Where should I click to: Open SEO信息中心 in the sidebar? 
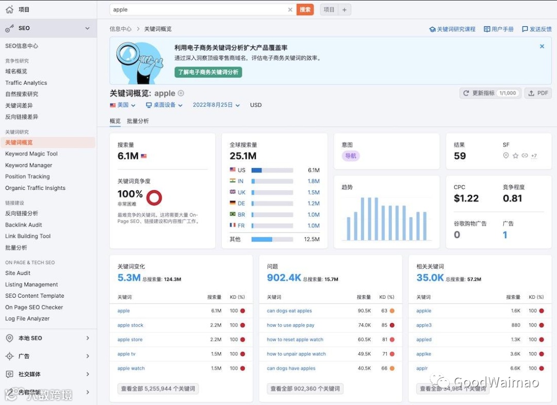(22, 46)
